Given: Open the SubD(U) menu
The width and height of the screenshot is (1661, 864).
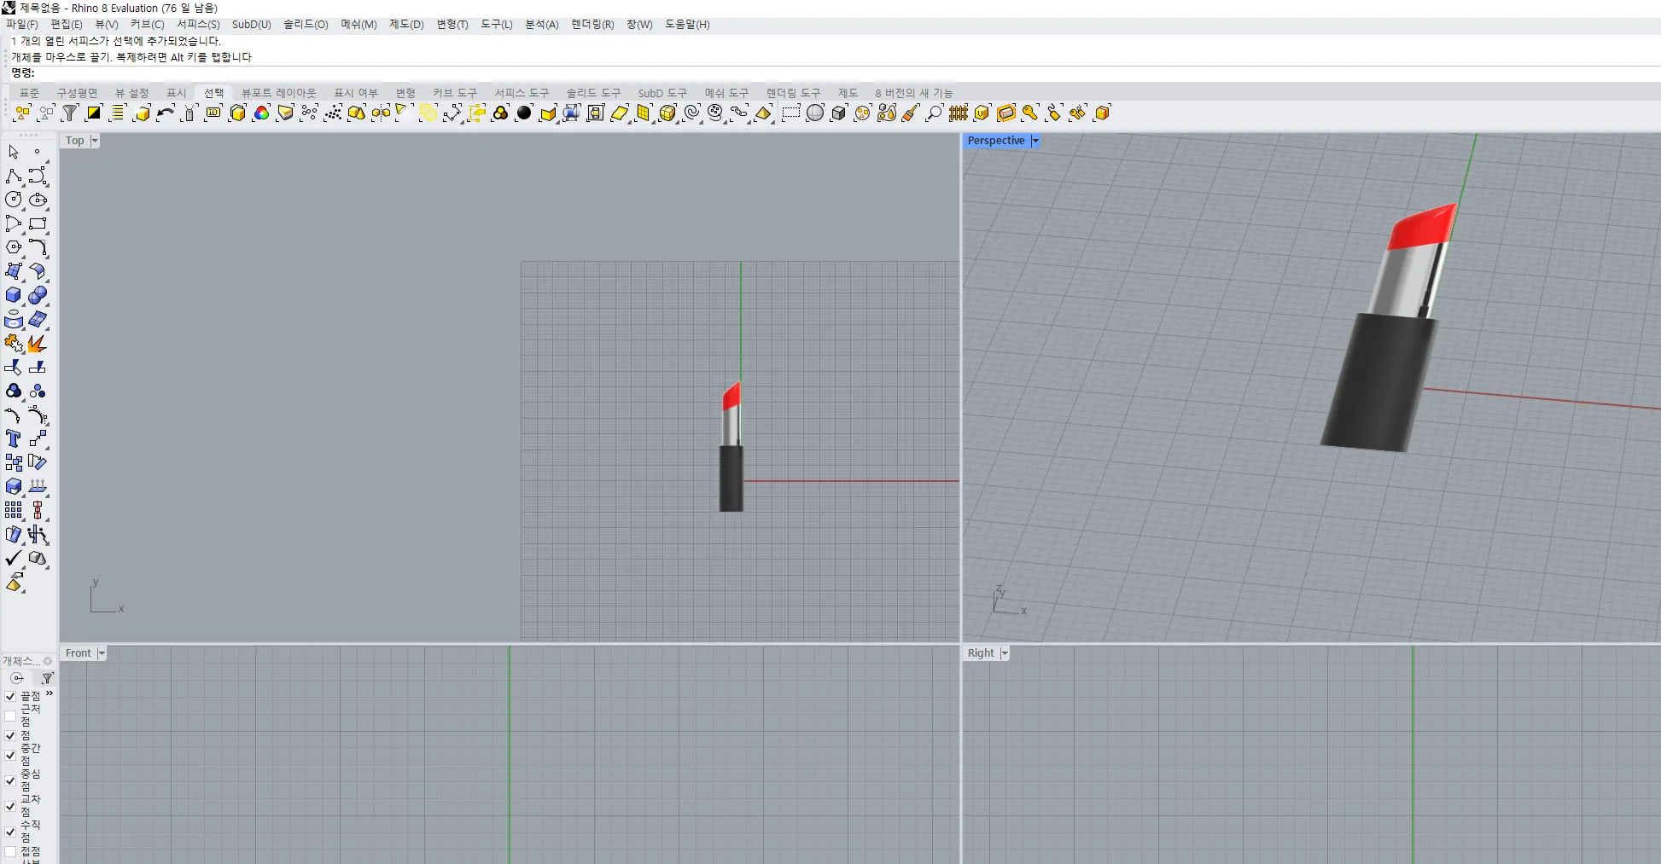Looking at the screenshot, I should [252, 25].
